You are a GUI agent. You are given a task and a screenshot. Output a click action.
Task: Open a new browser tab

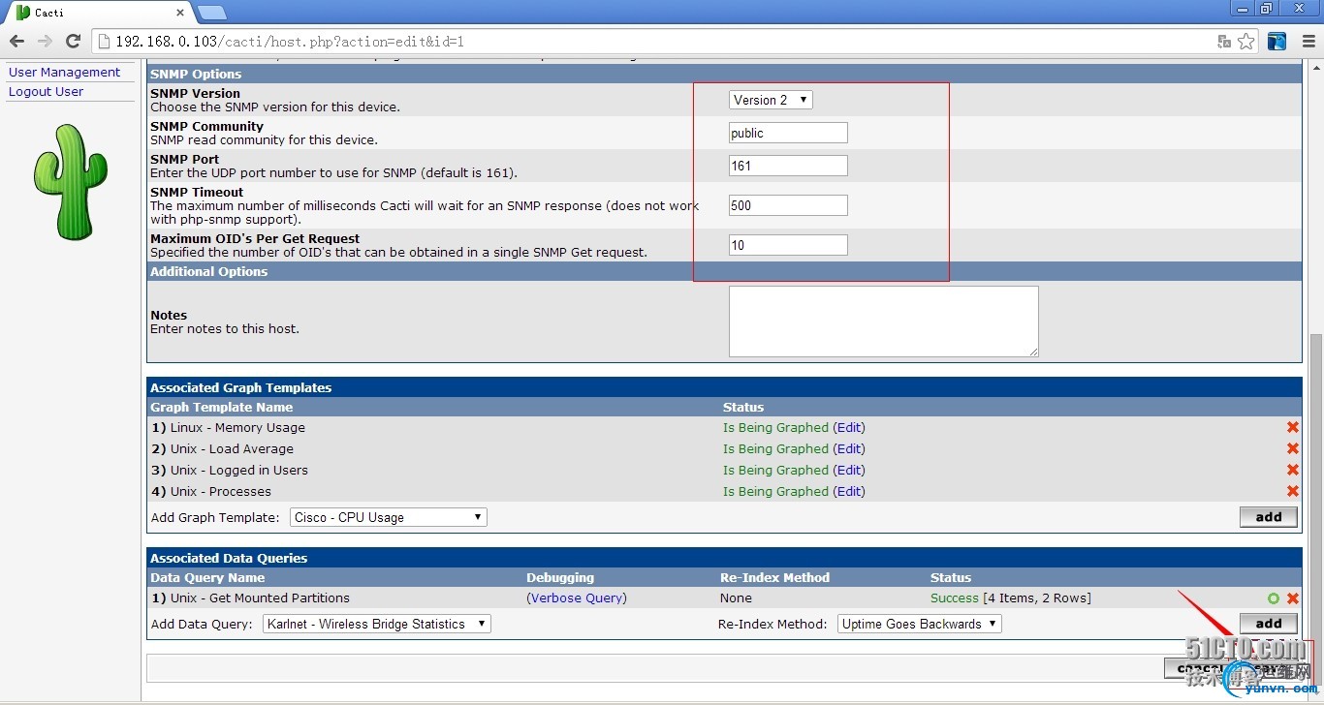[x=212, y=12]
